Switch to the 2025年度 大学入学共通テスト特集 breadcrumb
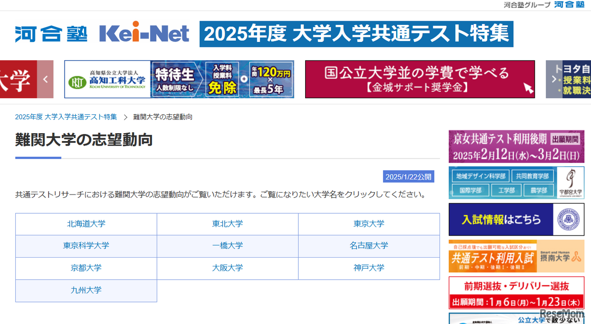The image size is (591, 324). pos(66,117)
